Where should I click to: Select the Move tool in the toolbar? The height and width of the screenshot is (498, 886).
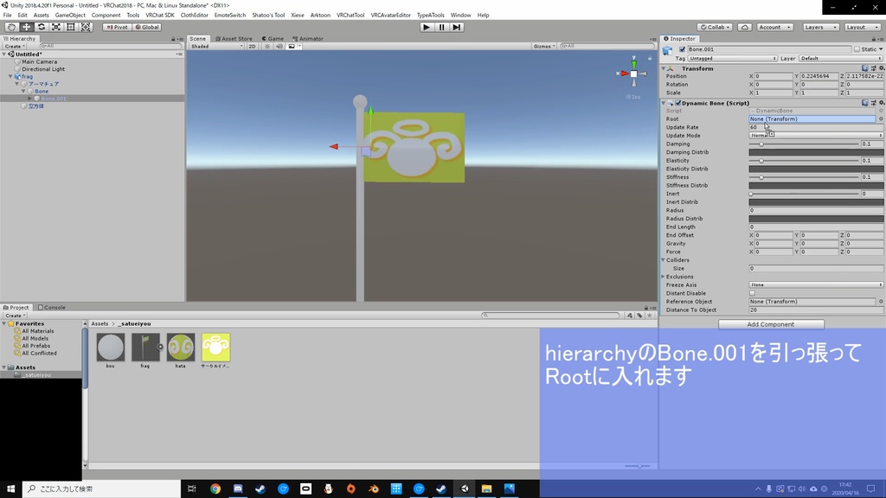click(29, 27)
